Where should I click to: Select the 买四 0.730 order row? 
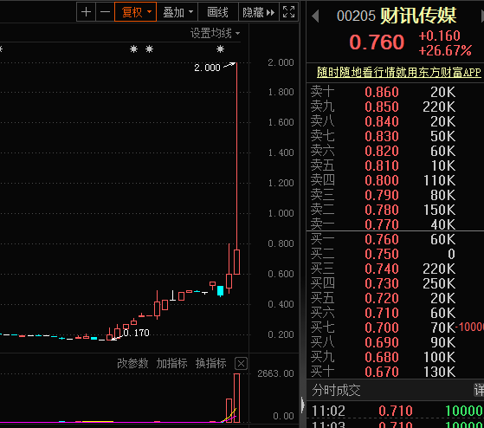(x=395, y=283)
